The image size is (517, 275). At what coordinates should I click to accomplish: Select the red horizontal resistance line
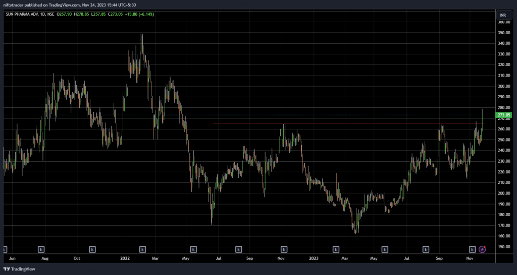point(348,123)
